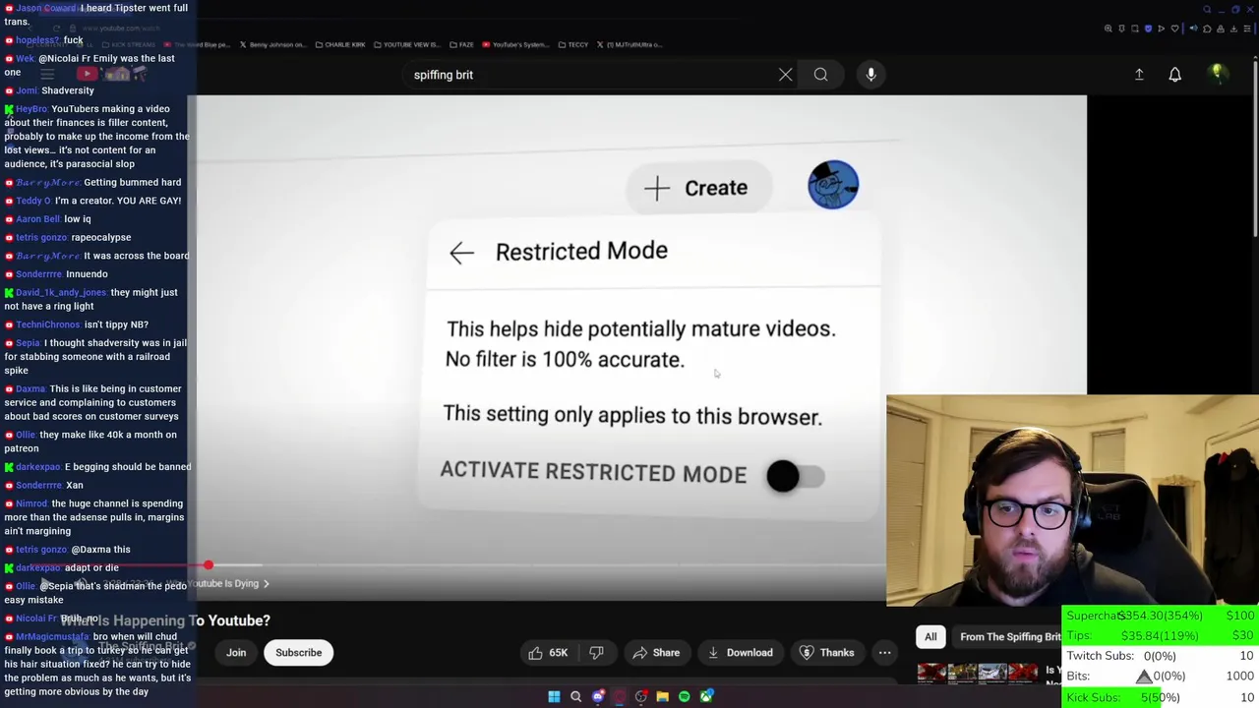Open Windows Start menu
Image resolution: width=1259 pixels, height=708 pixels.
point(554,696)
